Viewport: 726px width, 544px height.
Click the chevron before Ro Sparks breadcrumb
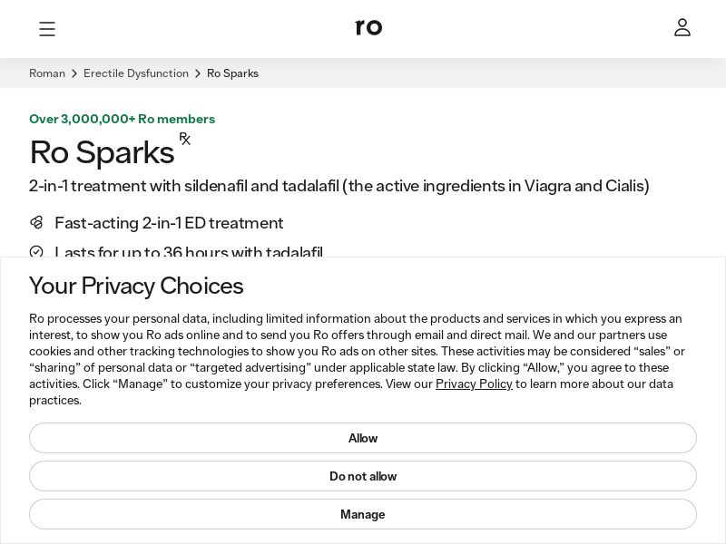pos(198,73)
